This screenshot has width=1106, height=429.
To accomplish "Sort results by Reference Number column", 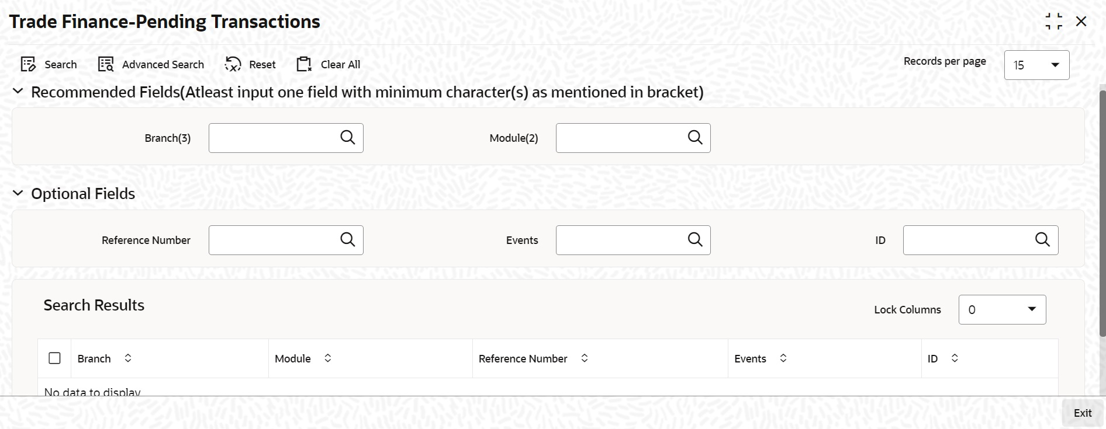I will [x=585, y=358].
